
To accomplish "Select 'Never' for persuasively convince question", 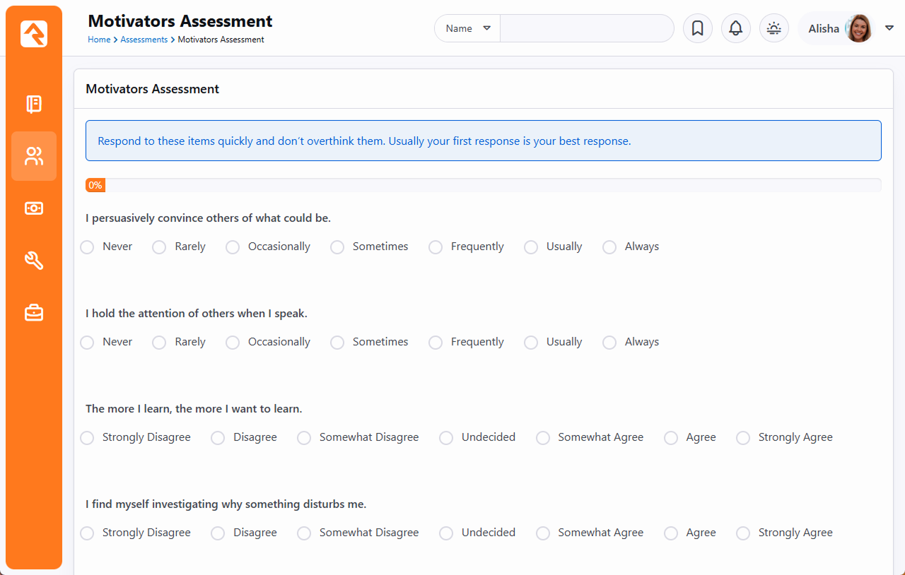I will tap(87, 247).
